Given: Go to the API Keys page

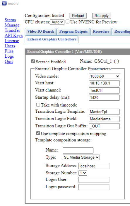Looking at the screenshot, I should (x=13, y=36).
